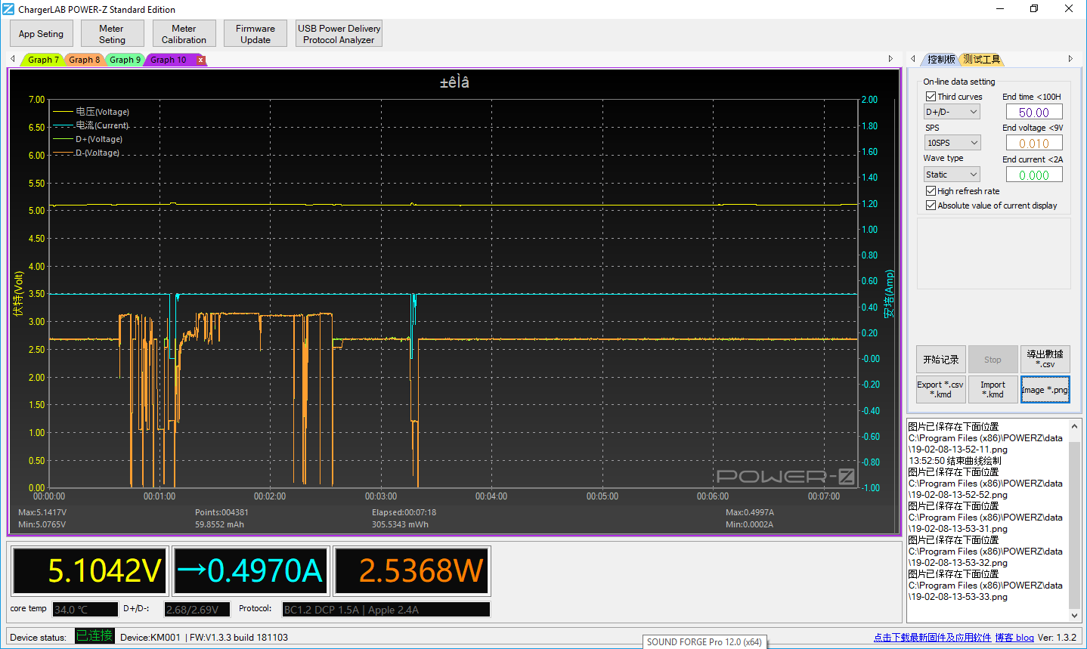Close the Graph 10 tab
This screenshot has width=1087, height=649.
click(x=200, y=60)
